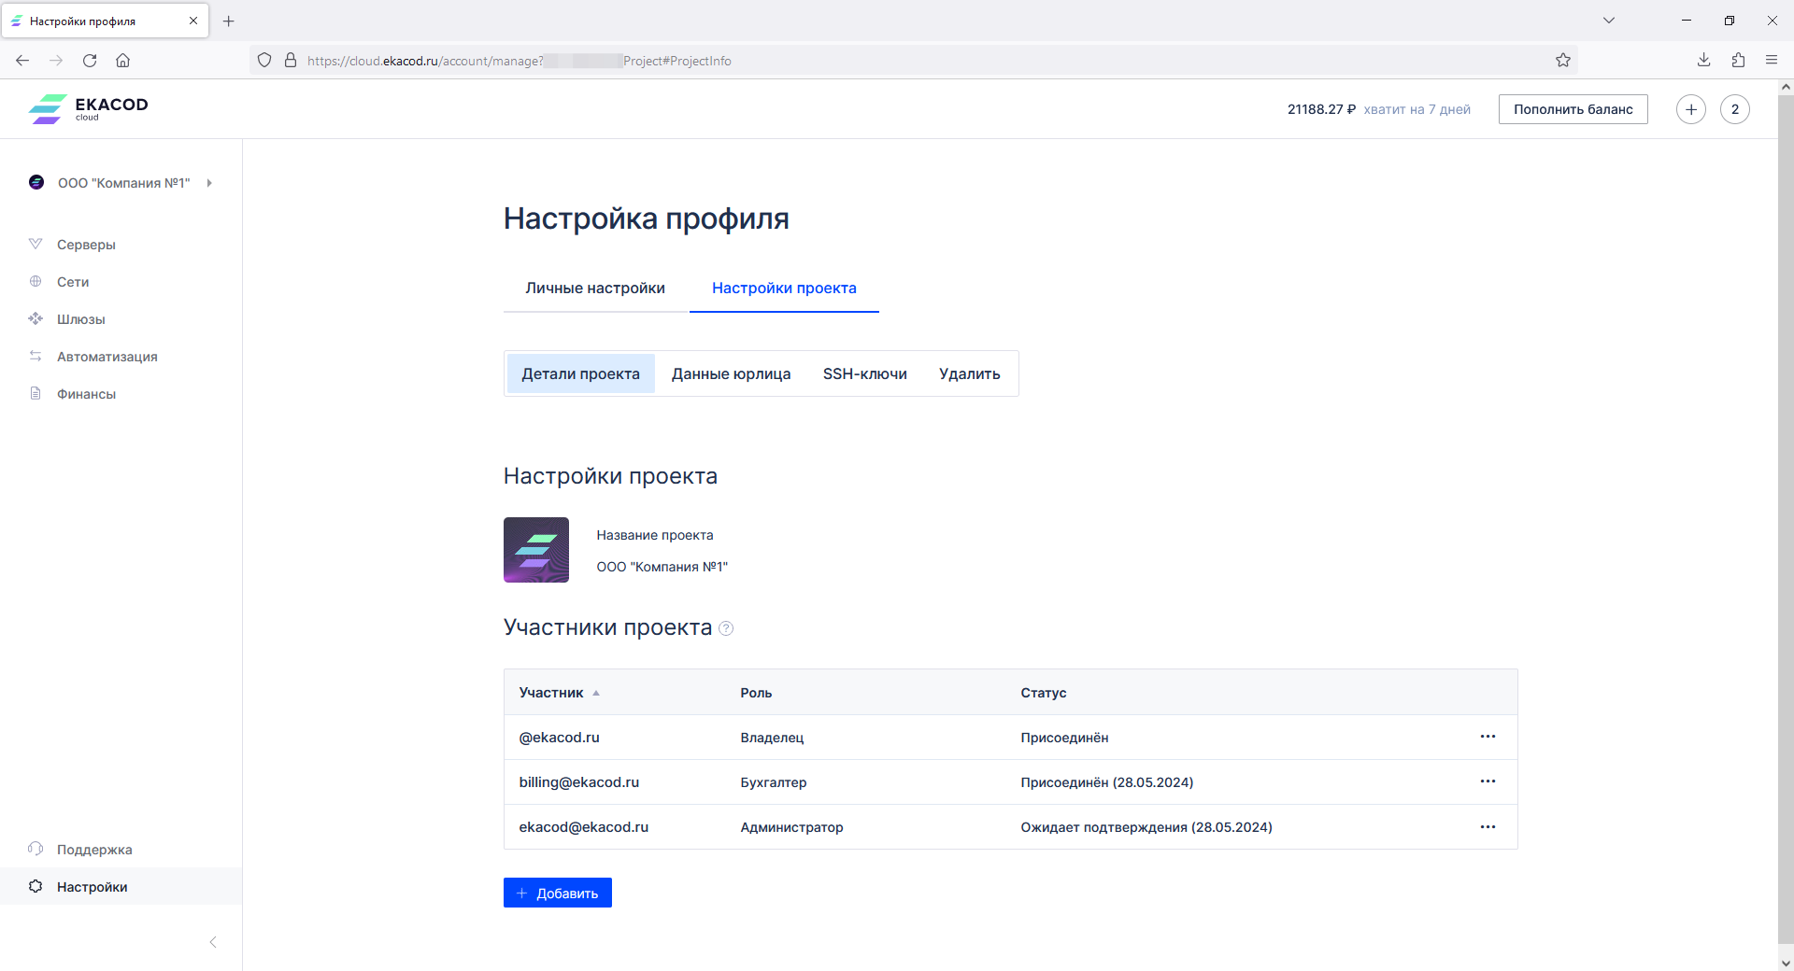Collapse the left sidebar with chevron
This screenshot has width=1794, height=971.
point(213,942)
